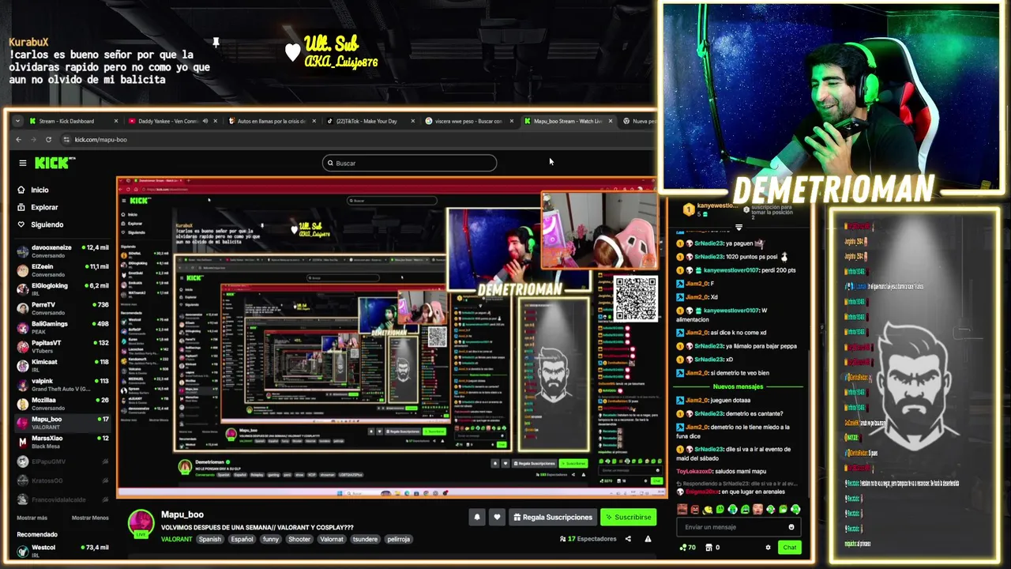Open valpink channel in sidebar
The height and width of the screenshot is (569, 1011).
(62, 385)
